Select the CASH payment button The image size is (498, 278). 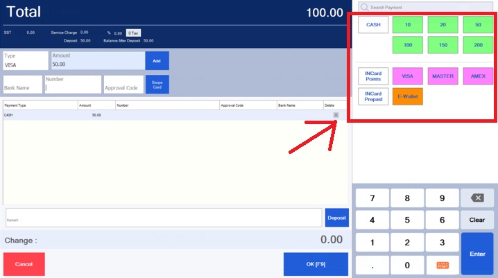pyautogui.click(x=372, y=25)
